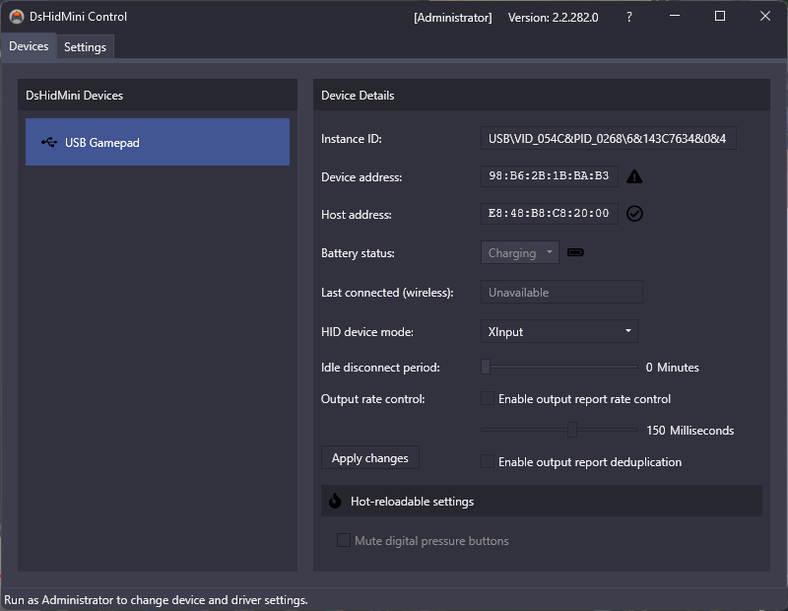Click the 0 Minutes value label
This screenshot has height=611, width=788.
tap(672, 368)
